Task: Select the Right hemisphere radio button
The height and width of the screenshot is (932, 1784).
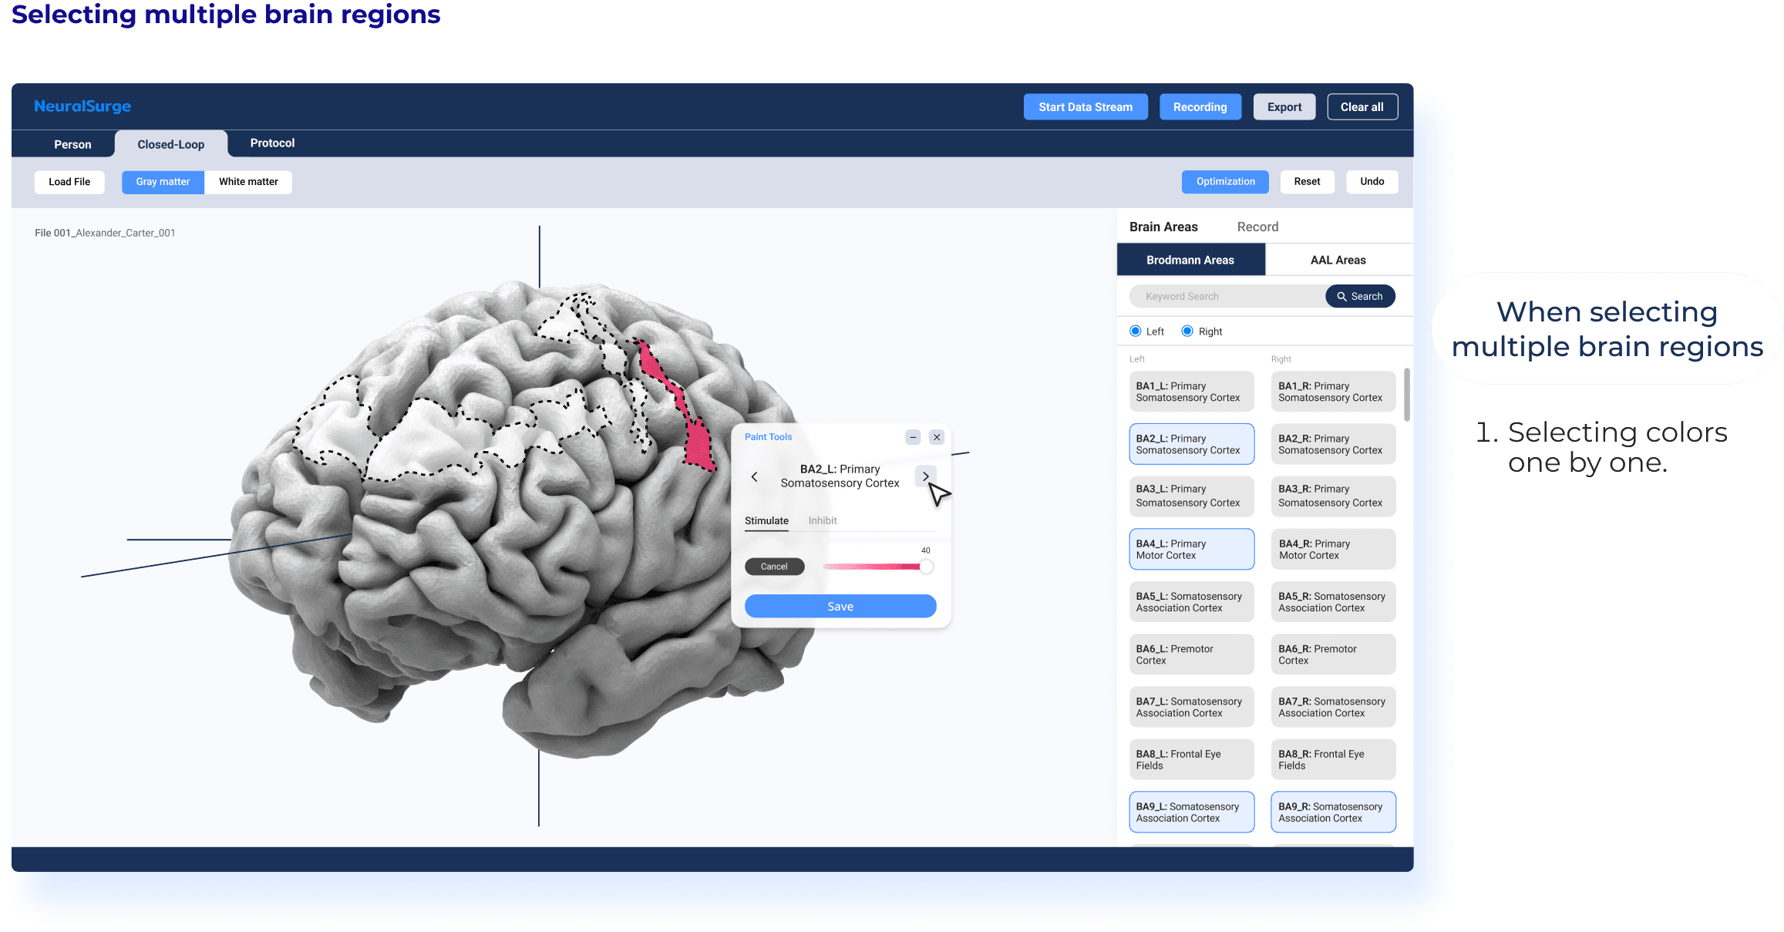Action: 1187,331
